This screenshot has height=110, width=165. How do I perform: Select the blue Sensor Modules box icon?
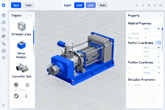pyautogui.click(x=21, y=45)
